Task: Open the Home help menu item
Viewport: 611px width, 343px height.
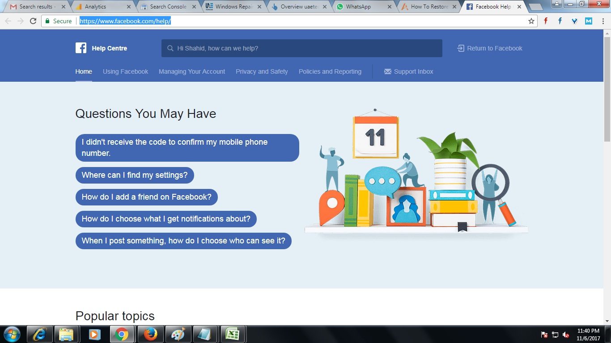Action: pyautogui.click(x=84, y=71)
